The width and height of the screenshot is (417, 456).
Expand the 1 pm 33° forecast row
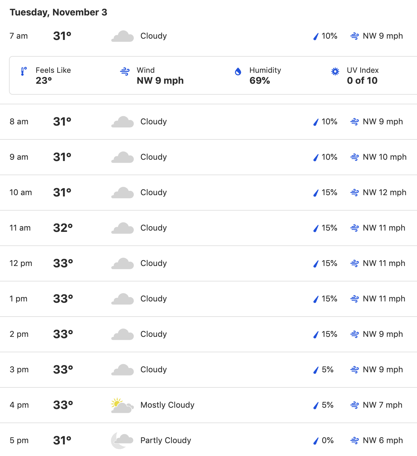pos(208,299)
